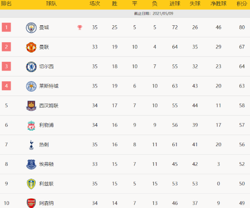Click the red trophy icon beside 曼城
250x208 pixels.
coord(80,28)
